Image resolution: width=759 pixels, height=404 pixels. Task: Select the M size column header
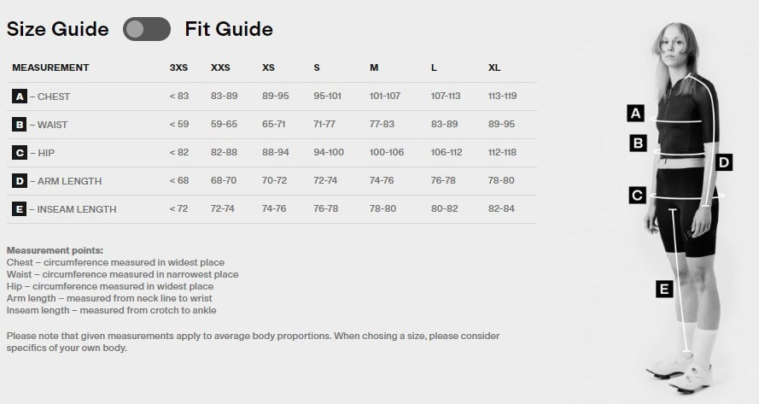pos(374,67)
